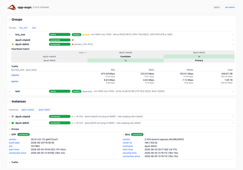243x170 pixels.
Task: Open the kebab menu for test group
Action: point(233,91)
